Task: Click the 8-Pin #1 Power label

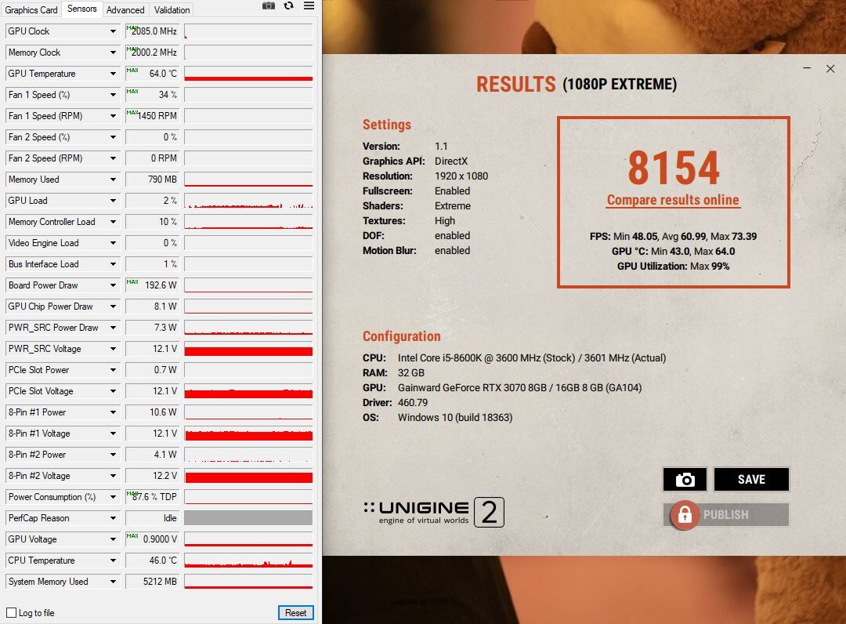Action: (38, 412)
